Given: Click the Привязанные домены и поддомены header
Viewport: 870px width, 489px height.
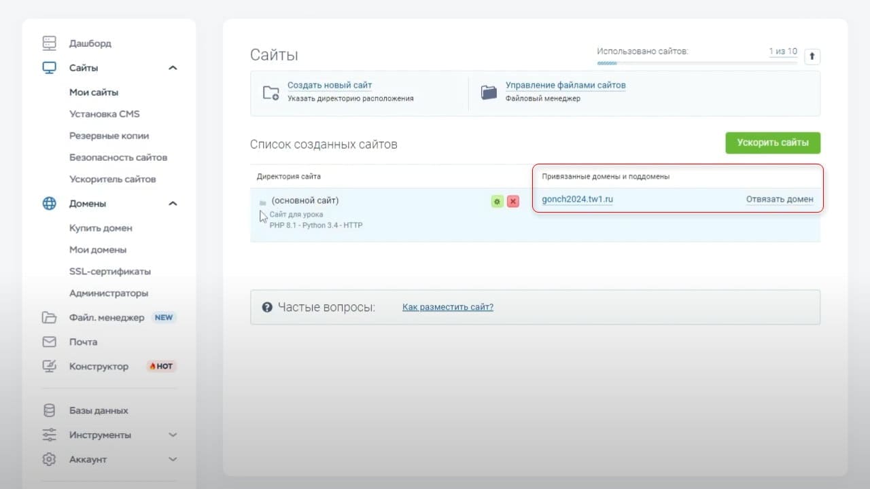Looking at the screenshot, I should click(x=606, y=177).
